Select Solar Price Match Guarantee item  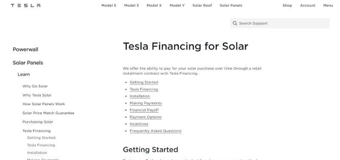(48, 113)
